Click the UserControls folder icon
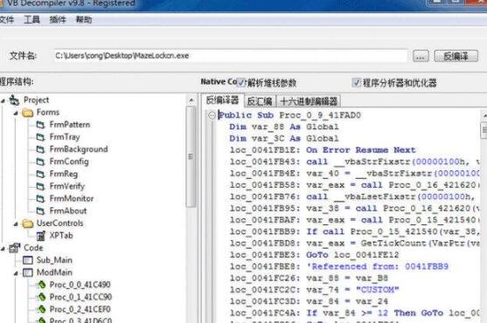Screen dimensions: 487x323 (x=28, y=223)
